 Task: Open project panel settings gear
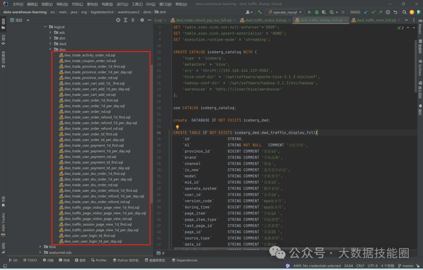pyautogui.click(x=142, y=20)
